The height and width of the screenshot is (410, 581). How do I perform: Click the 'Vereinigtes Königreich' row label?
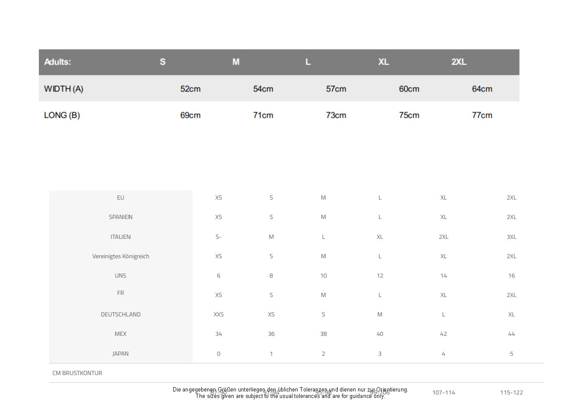click(121, 256)
